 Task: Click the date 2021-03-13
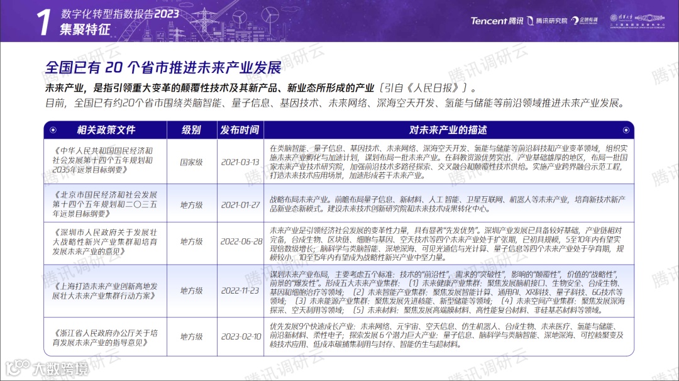pos(240,162)
